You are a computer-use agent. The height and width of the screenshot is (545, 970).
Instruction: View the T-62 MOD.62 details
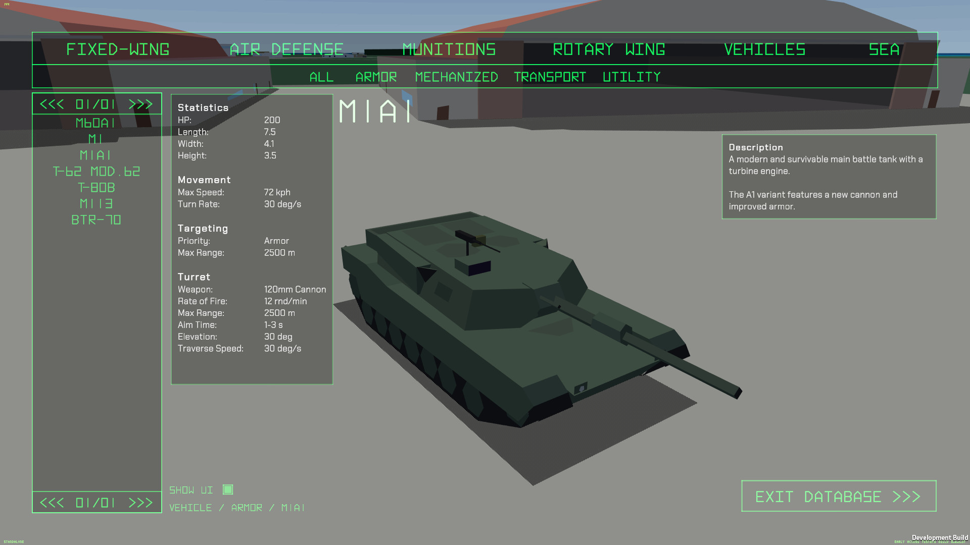point(96,171)
